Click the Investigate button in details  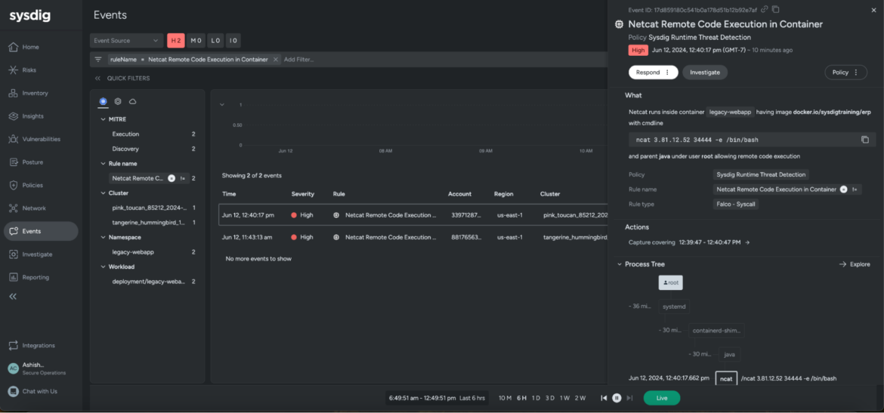pos(705,72)
